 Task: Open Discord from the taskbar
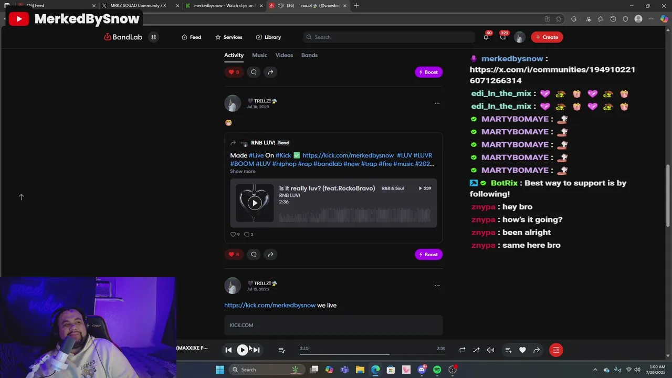[422, 370]
